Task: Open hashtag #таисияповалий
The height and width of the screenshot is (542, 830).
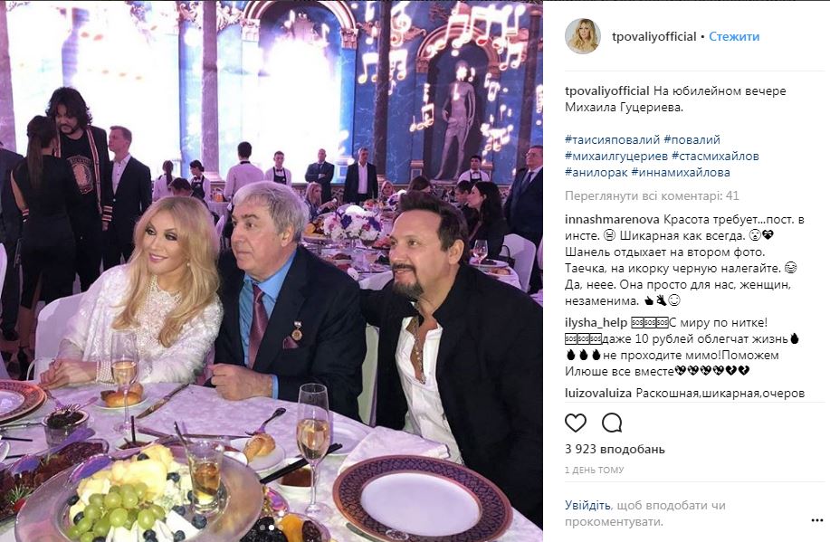Action: pos(613,139)
